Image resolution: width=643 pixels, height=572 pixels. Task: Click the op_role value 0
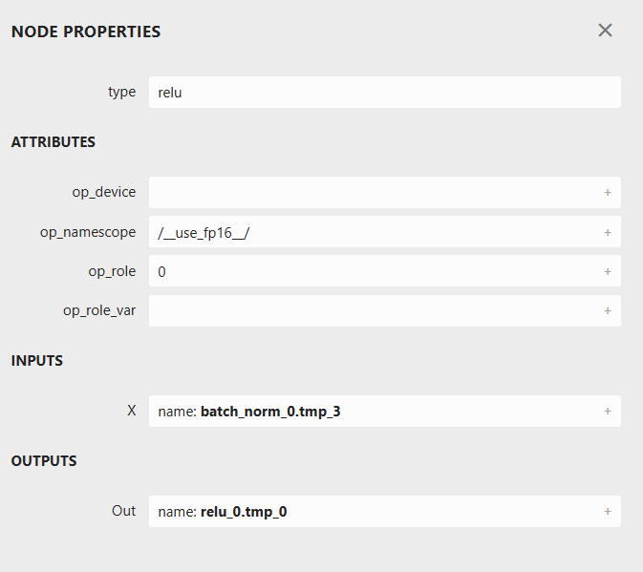pos(162,271)
